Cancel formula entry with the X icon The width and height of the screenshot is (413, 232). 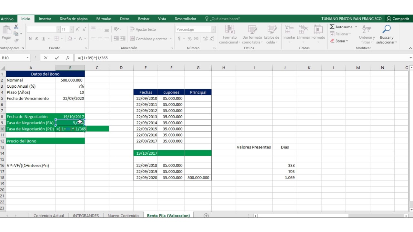[45, 58]
